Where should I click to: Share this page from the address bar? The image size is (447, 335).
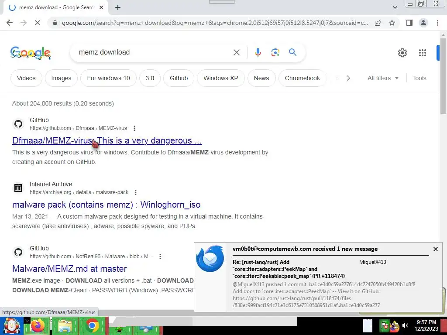tap(378, 23)
